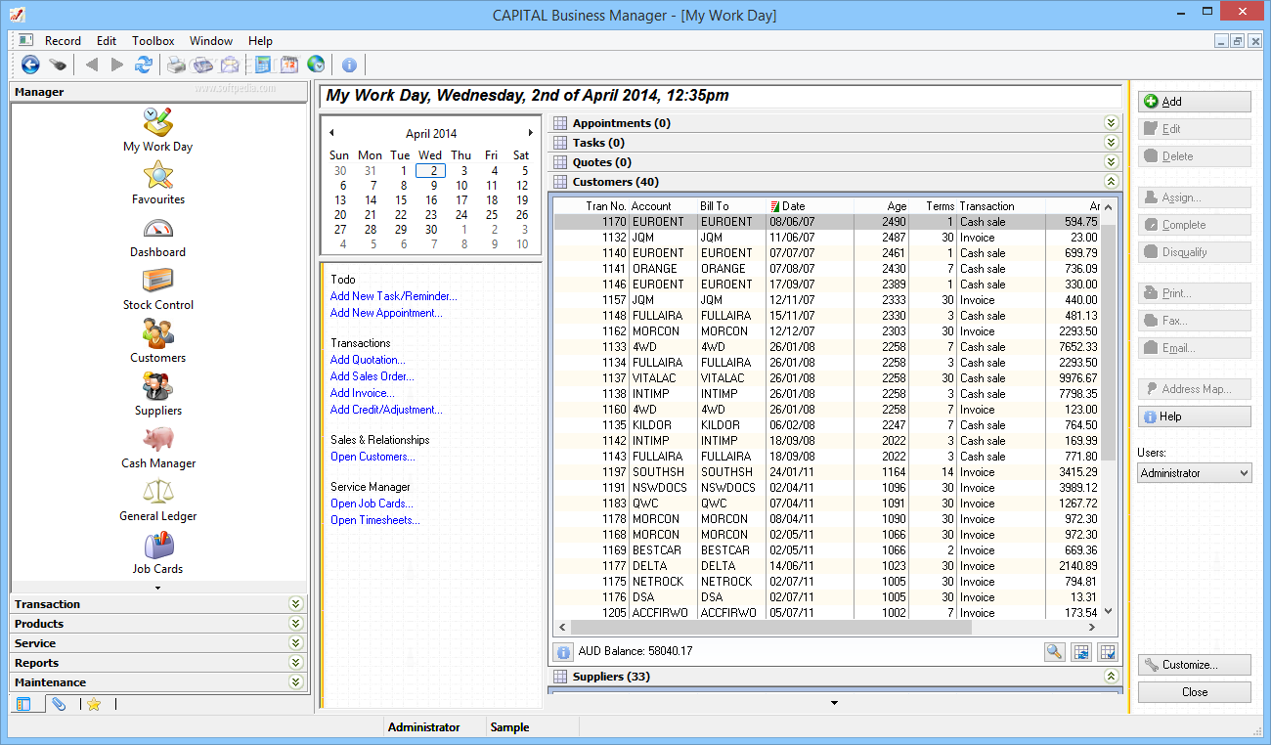This screenshot has width=1271, height=745.
Task: Sort by the Age column header
Action: pos(882,206)
